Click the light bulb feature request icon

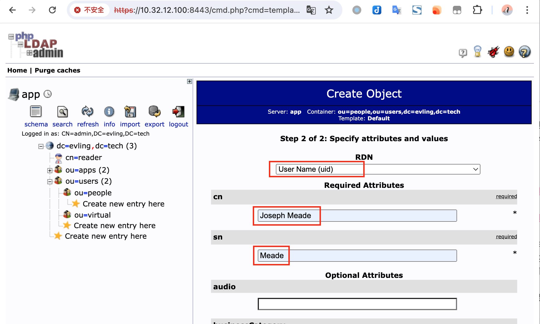tap(477, 52)
